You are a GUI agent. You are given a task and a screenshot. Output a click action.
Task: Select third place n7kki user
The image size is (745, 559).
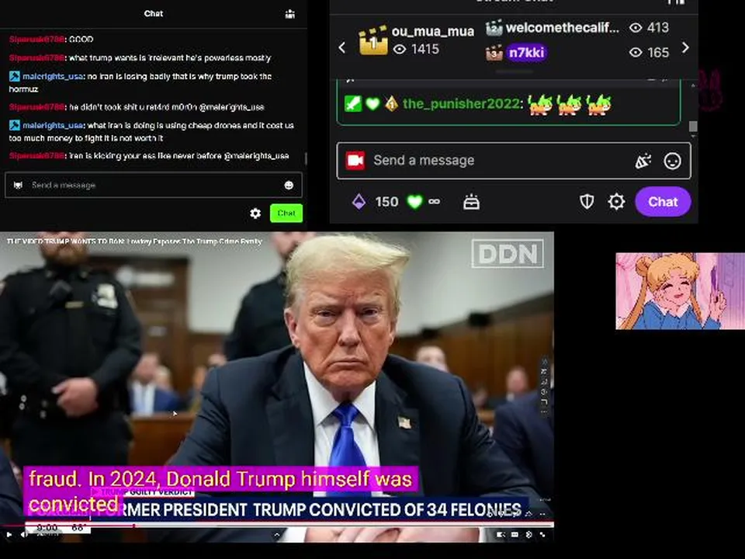pyautogui.click(x=526, y=52)
